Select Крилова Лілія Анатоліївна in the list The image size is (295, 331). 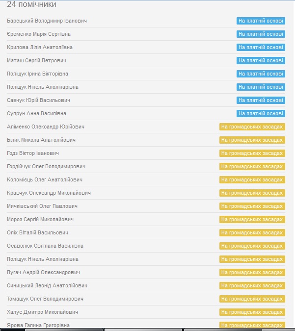click(40, 47)
